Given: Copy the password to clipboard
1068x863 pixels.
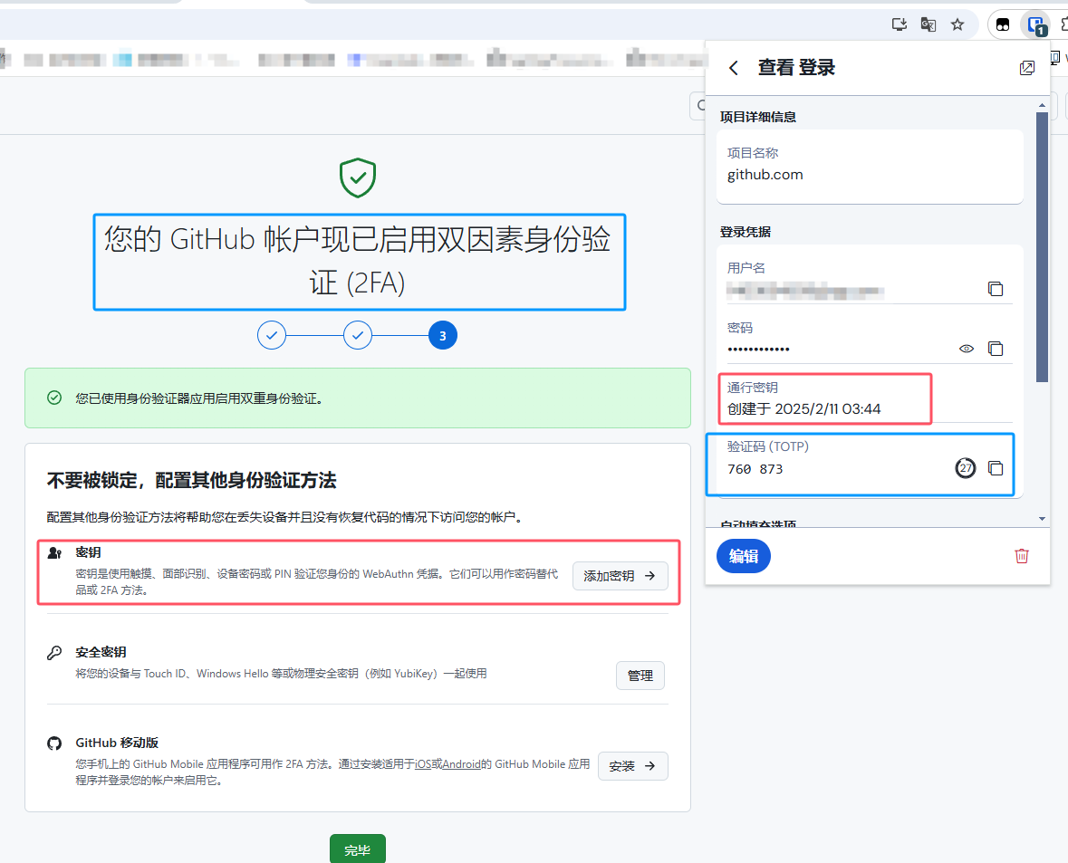Looking at the screenshot, I should pos(995,349).
